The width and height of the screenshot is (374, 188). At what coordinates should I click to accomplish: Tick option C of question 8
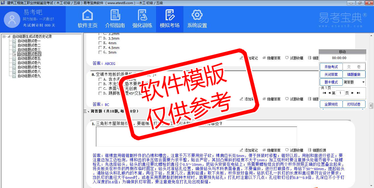100,89
